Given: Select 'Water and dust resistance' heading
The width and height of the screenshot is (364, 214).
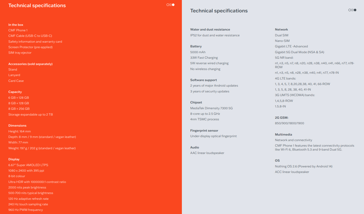Looking at the screenshot, I should pos(210,29).
